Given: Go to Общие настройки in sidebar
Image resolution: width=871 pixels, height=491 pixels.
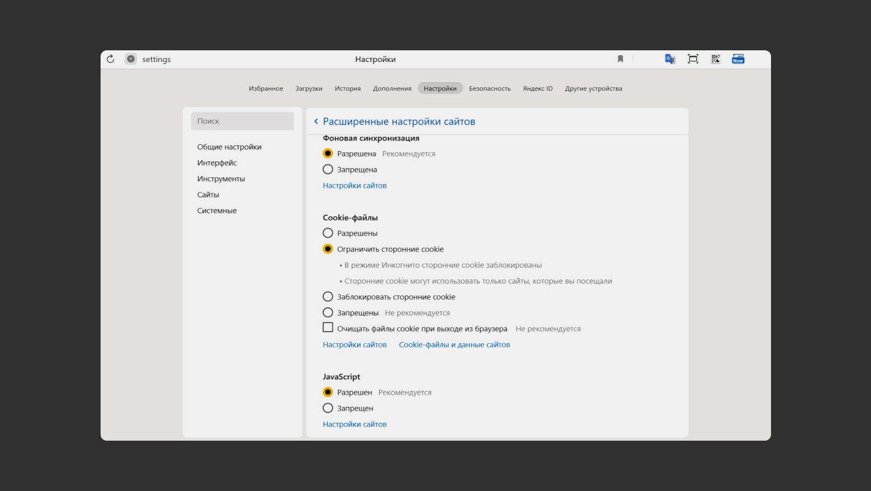Looking at the screenshot, I should (x=229, y=147).
